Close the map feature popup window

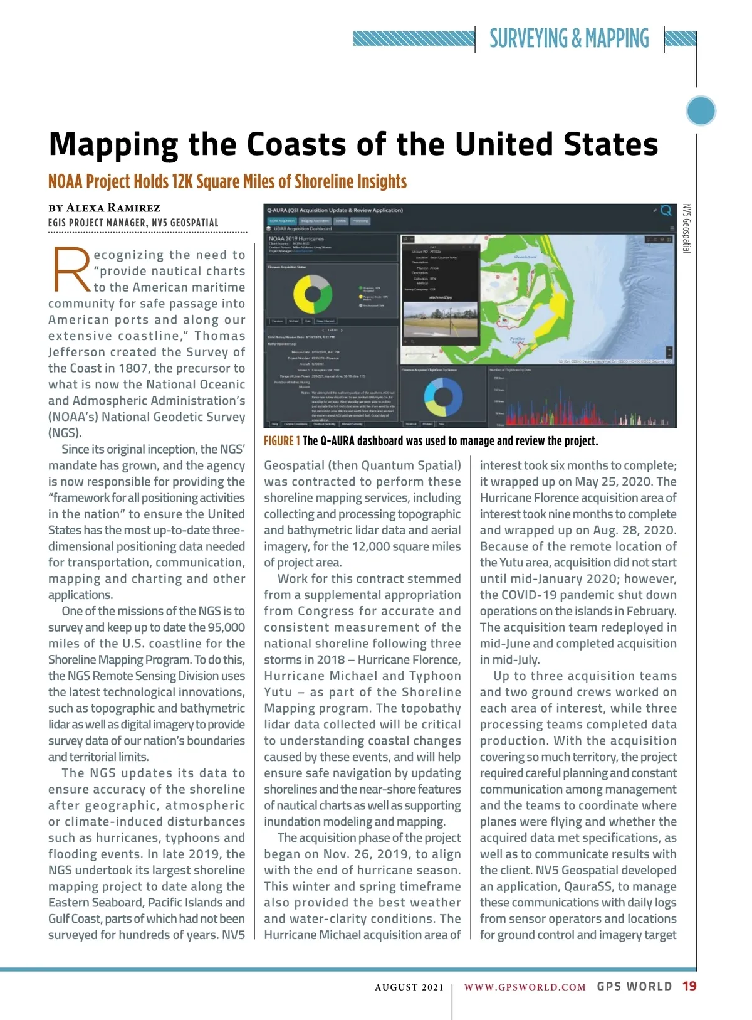[477, 247]
